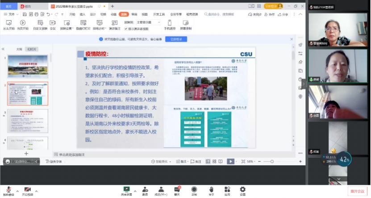371x198 pixels.
Task: Switch to the 大纲 outline tab
Action: [19, 49]
